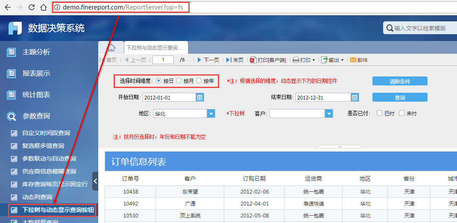Collapse parameter panel with triangle handle
This screenshot has height=223, width=457.
340,147
